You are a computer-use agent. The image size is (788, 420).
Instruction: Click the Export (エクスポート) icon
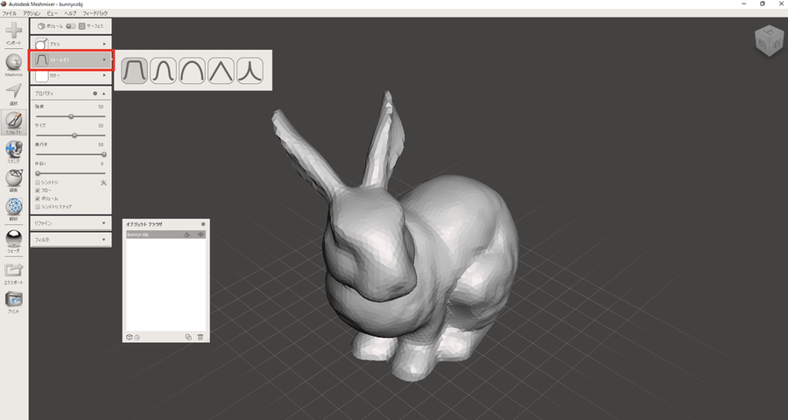click(x=14, y=271)
